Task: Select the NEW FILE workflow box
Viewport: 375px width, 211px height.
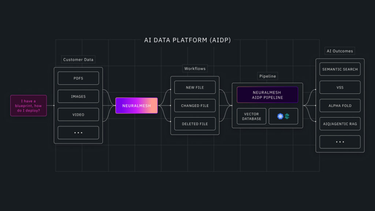Action: click(195, 88)
